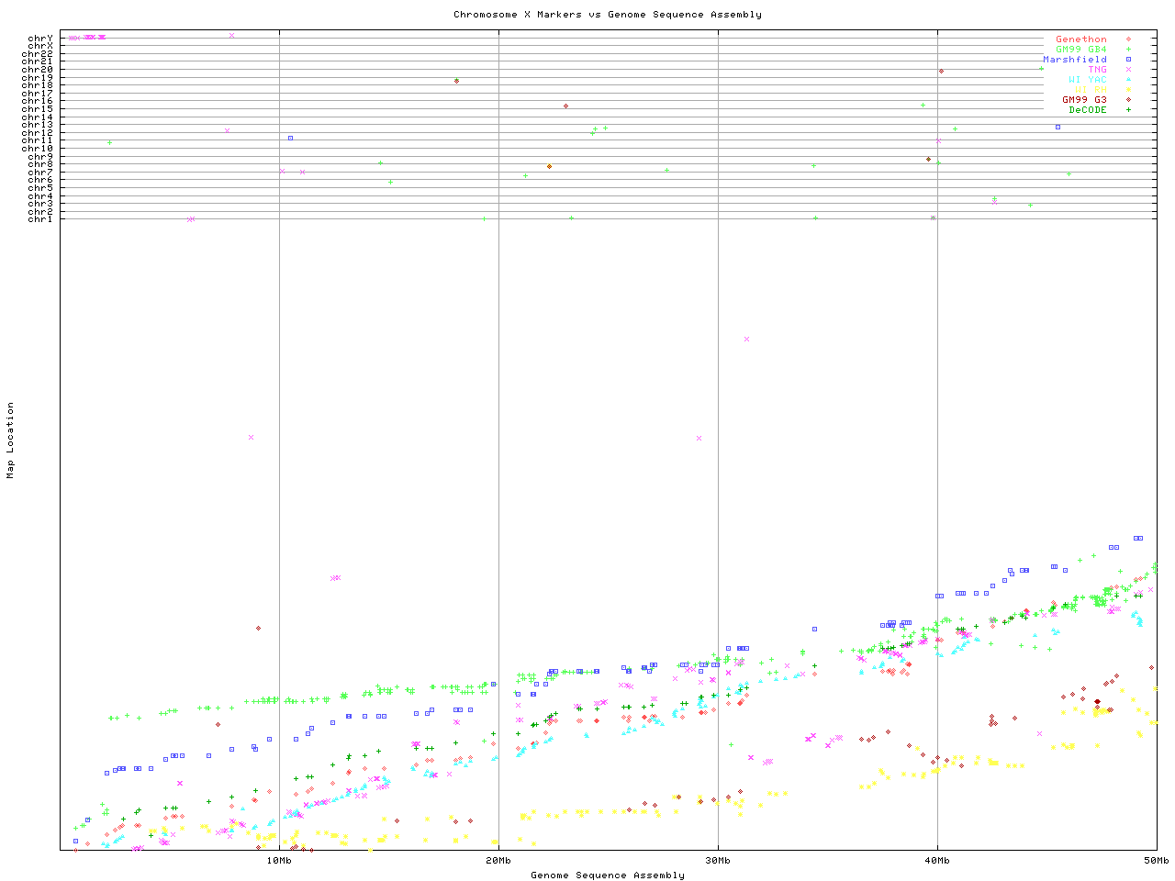Click the GM99 G3 dark red diamond symbol
1175x881 pixels.
[x=1128, y=100]
